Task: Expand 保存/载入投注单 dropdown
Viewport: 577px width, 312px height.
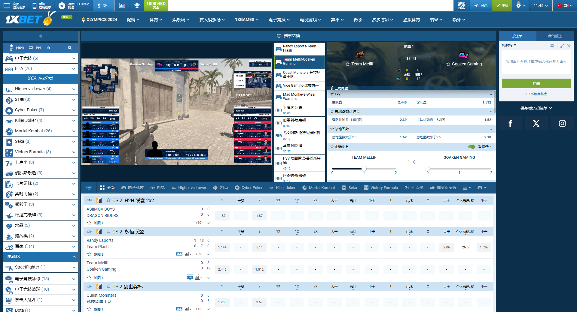Action: (536, 108)
